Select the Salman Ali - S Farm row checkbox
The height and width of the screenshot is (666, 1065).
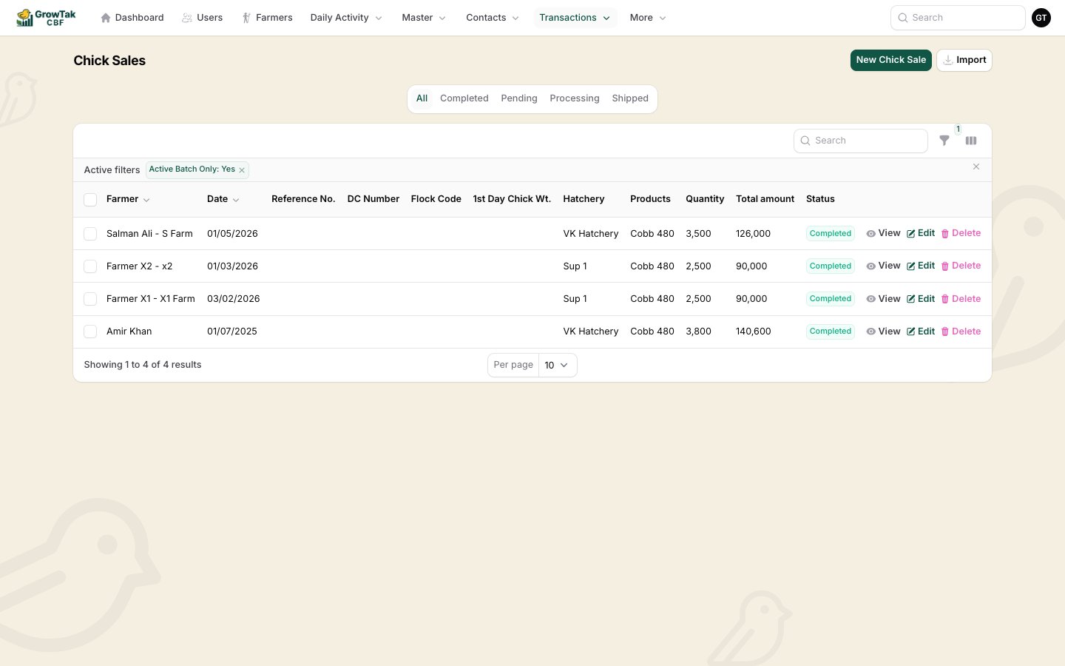(90, 234)
